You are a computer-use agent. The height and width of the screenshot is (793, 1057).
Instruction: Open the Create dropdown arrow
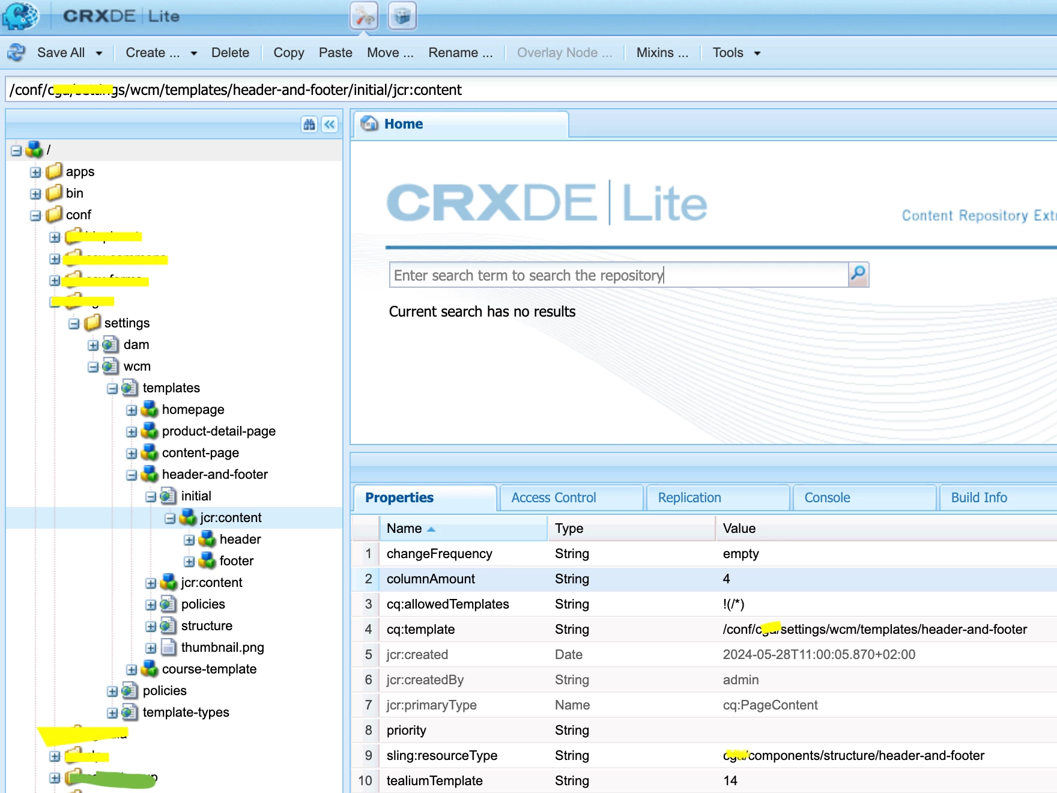pos(193,53)
